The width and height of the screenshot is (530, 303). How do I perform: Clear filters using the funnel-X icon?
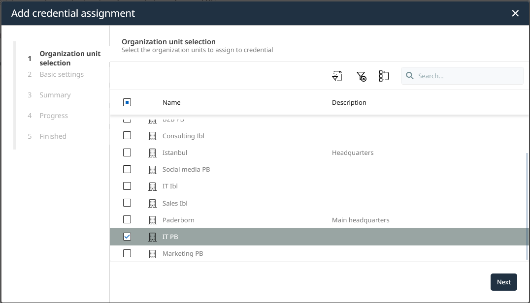coord(361,76)
